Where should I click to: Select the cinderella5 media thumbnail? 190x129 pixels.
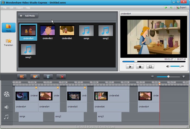point(47,32)
